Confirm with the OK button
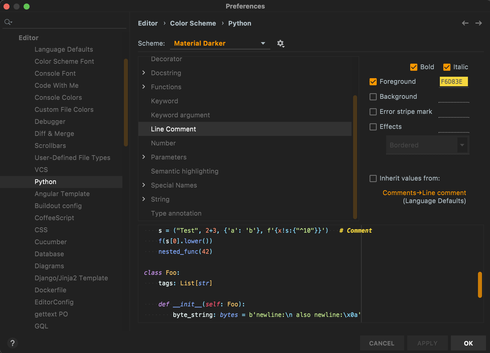Image resolution: width=490 pixels, height=353 pixels. point(468,343)
